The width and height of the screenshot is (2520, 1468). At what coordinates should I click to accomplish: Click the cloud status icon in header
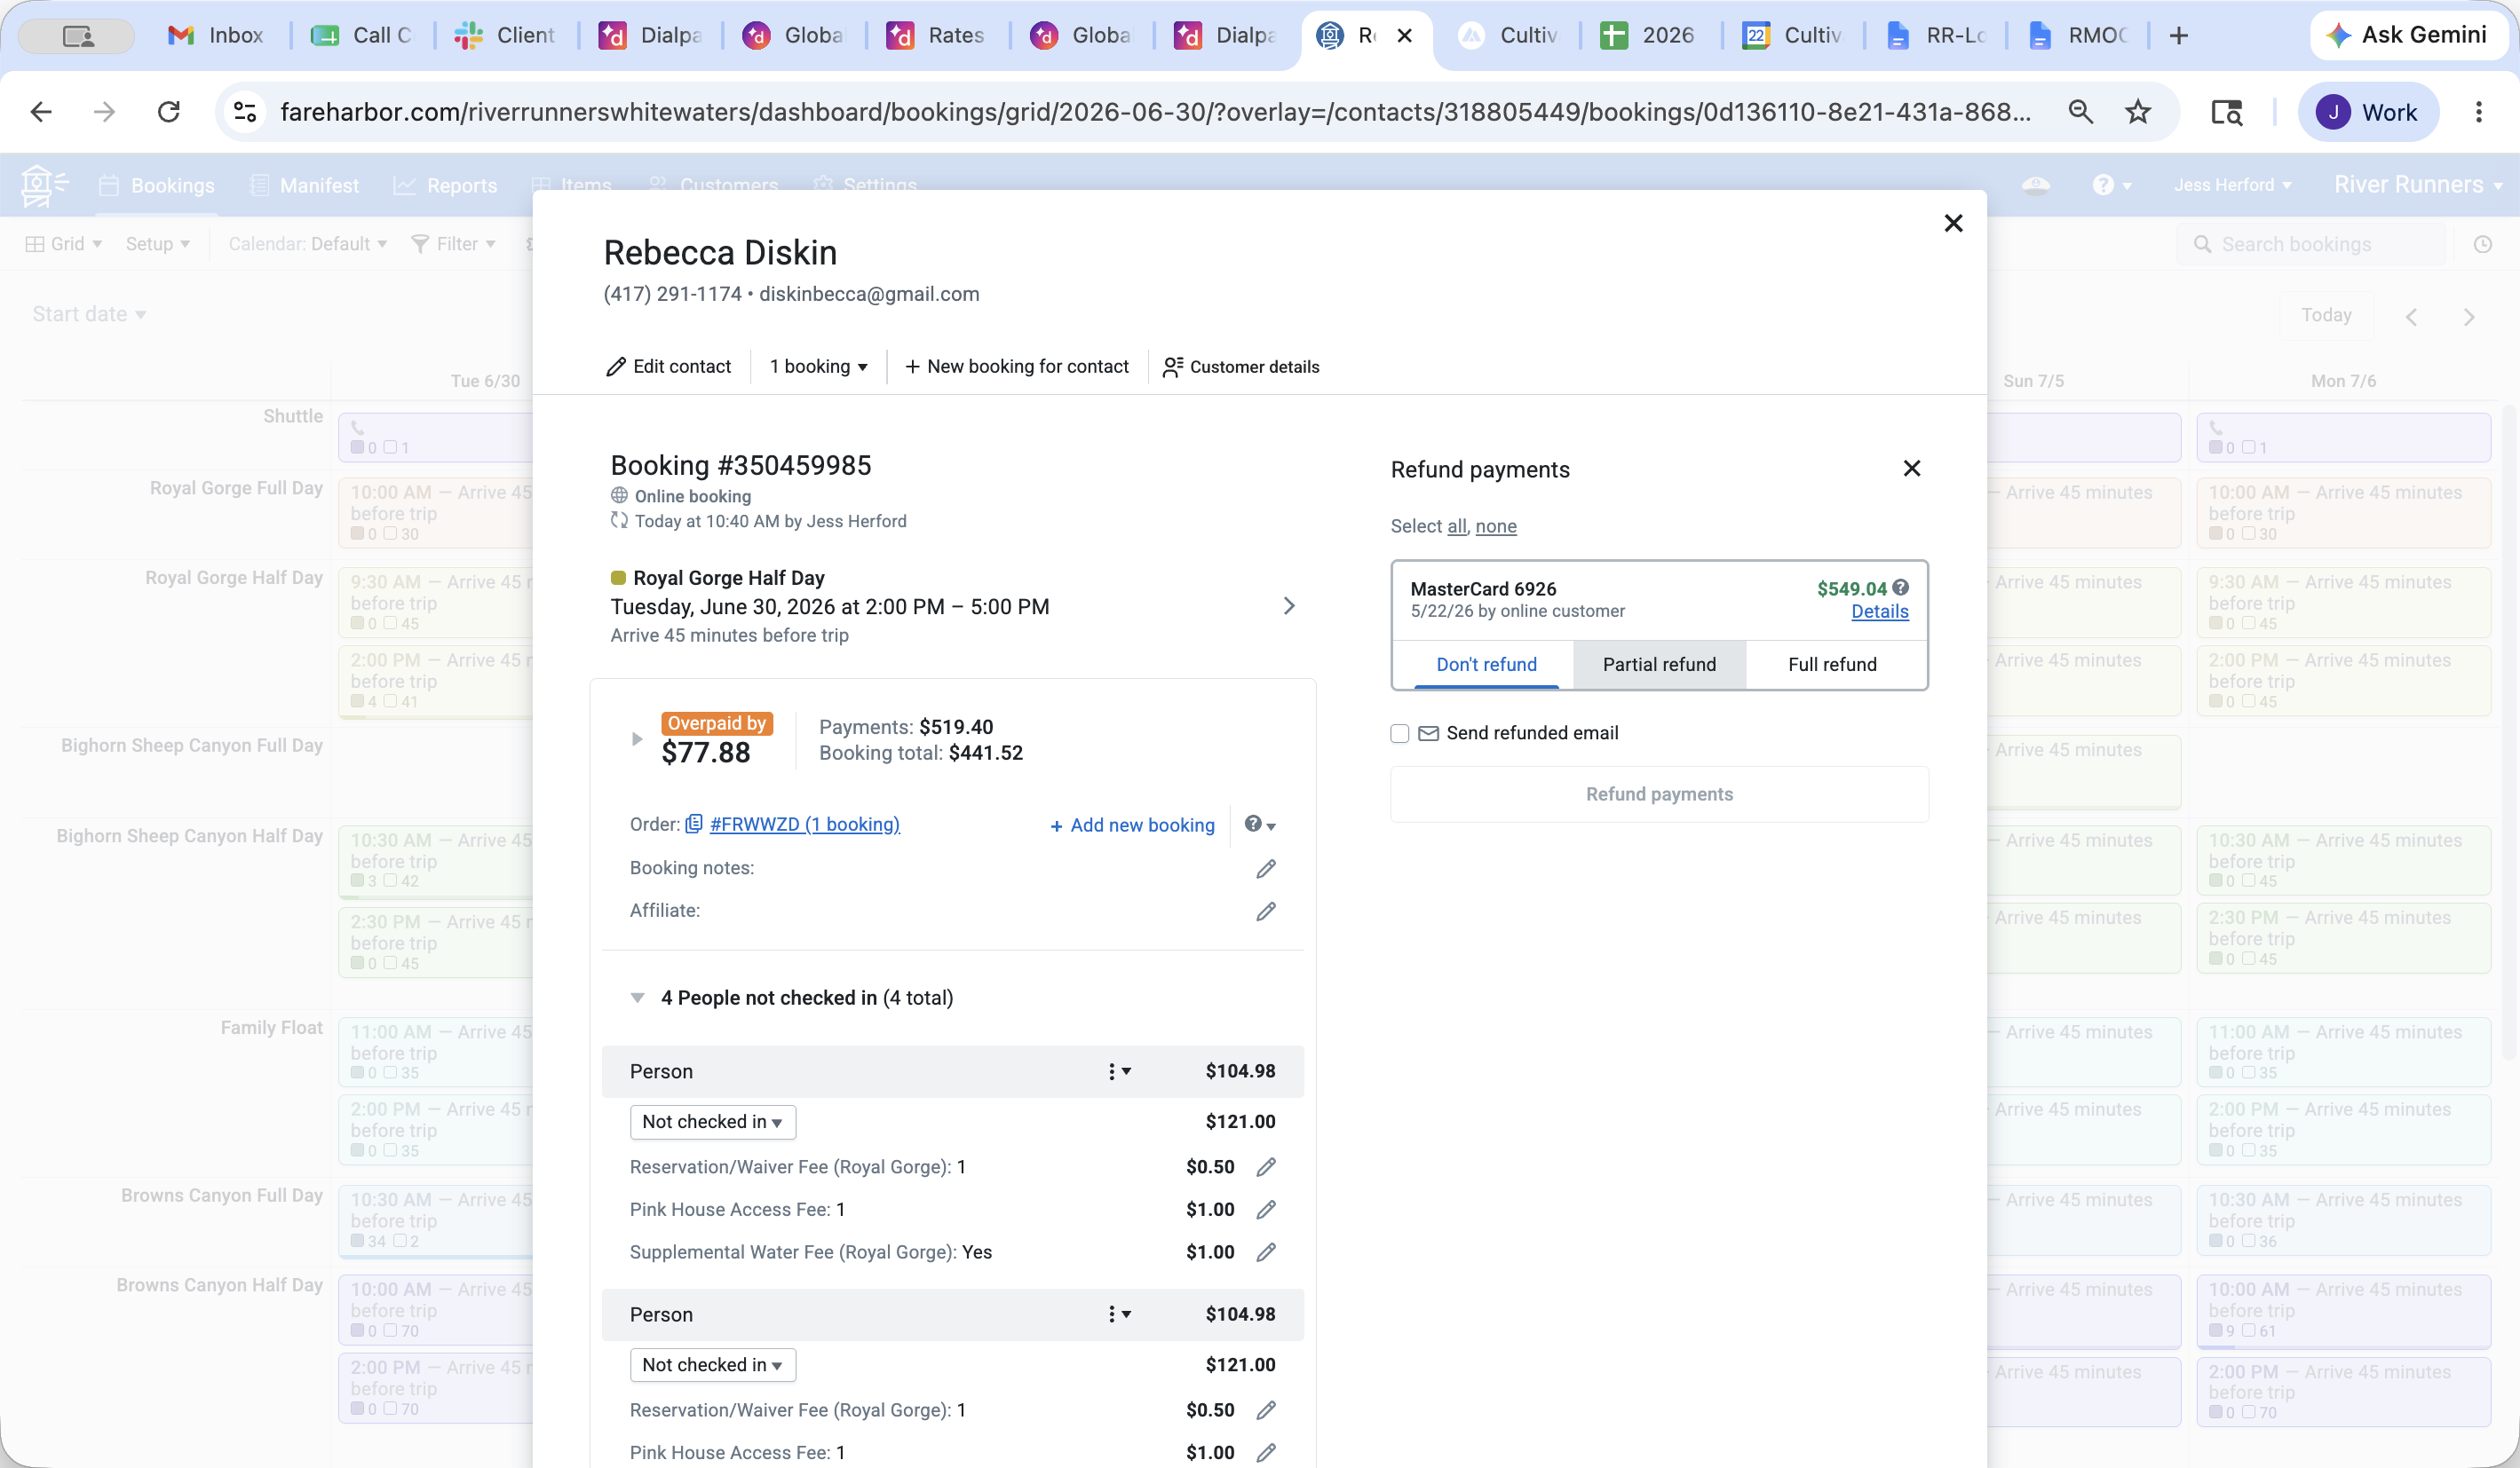(2036, 185)
